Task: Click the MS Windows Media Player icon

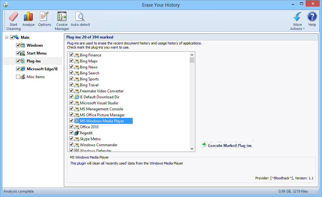Action: tap(77, 121)
